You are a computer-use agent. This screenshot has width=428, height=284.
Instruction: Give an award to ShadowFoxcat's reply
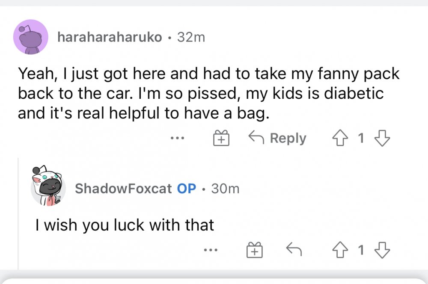[x=253, y=250]
